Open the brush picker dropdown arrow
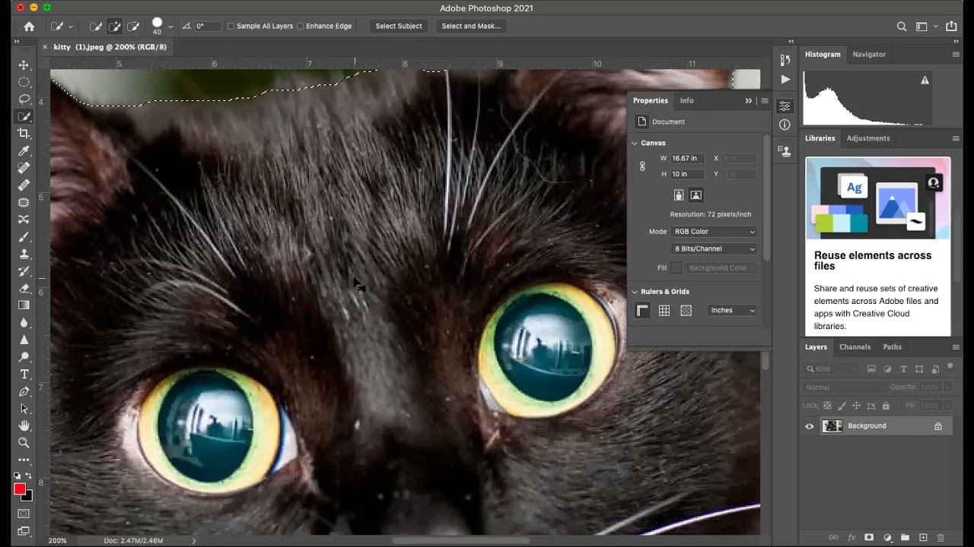Screen dimensions: 974x547 [170, 27]
